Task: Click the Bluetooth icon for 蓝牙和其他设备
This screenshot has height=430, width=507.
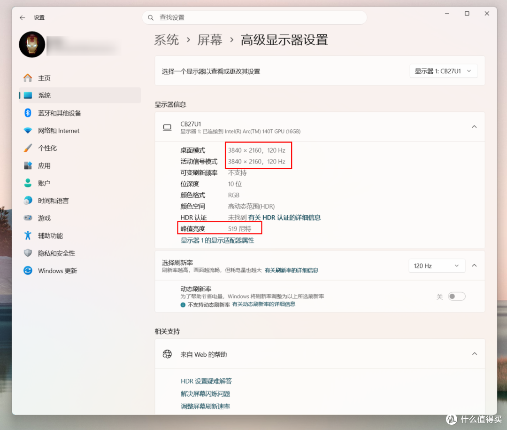Action: point(28,113)
